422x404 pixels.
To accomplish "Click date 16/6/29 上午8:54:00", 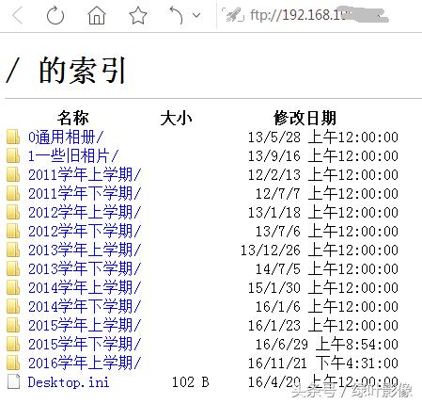I will coord(327,345).
